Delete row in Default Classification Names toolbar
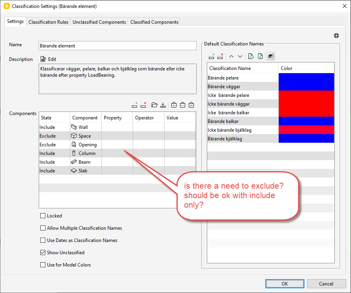 pyautogui.click(x=220, y=56)
